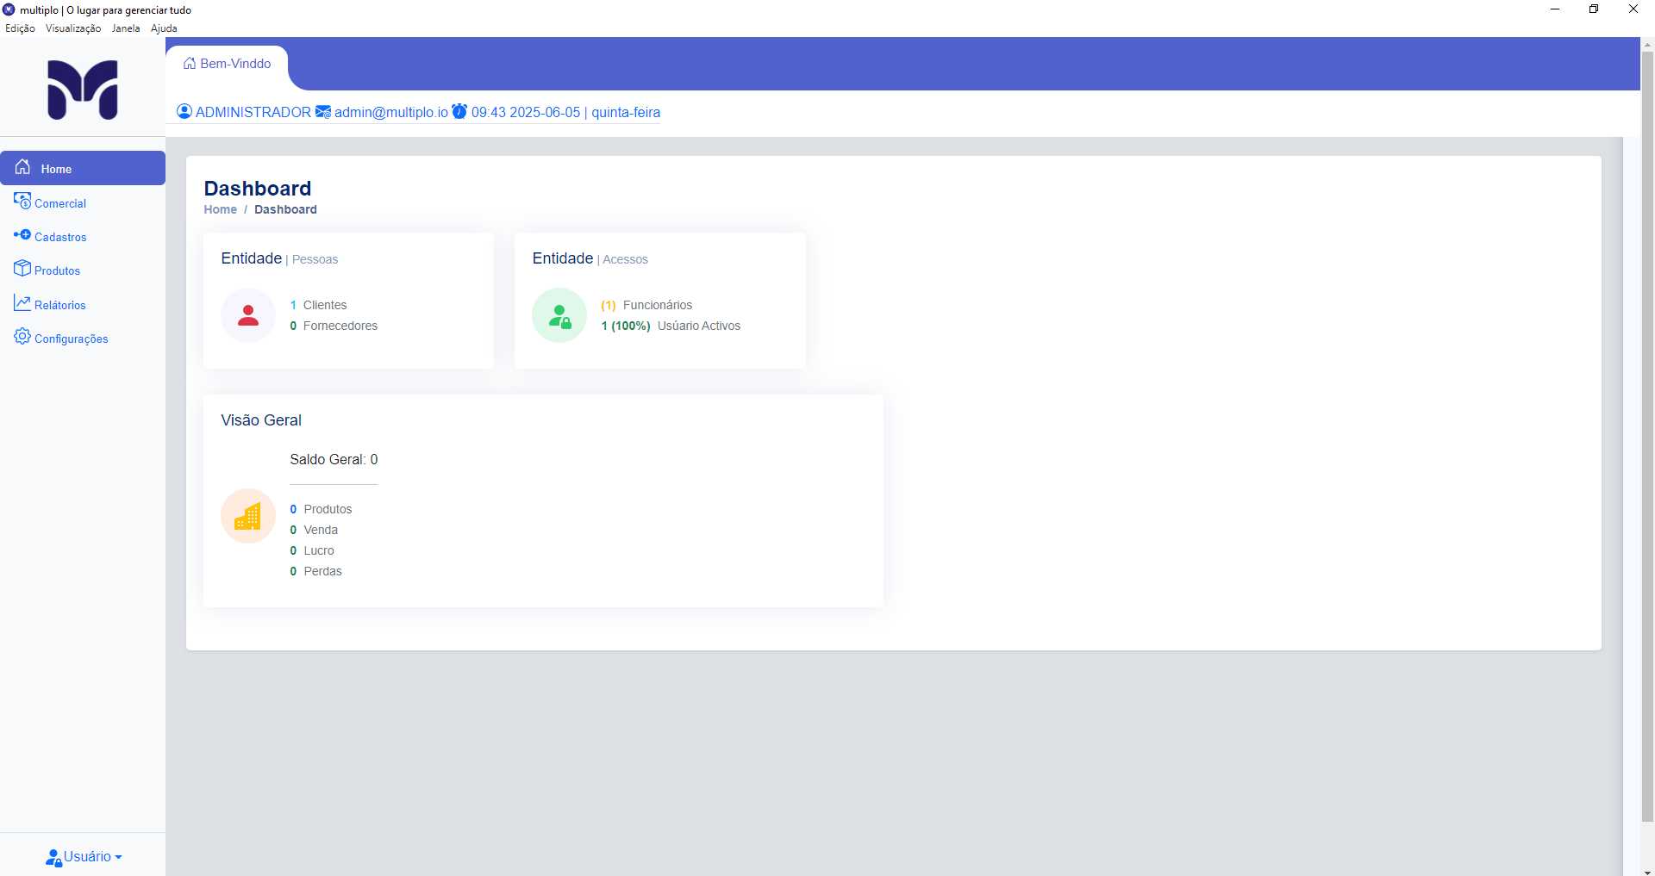Click the Comercial money icon
Screen dimensions: 1655x876
[22, 201]
